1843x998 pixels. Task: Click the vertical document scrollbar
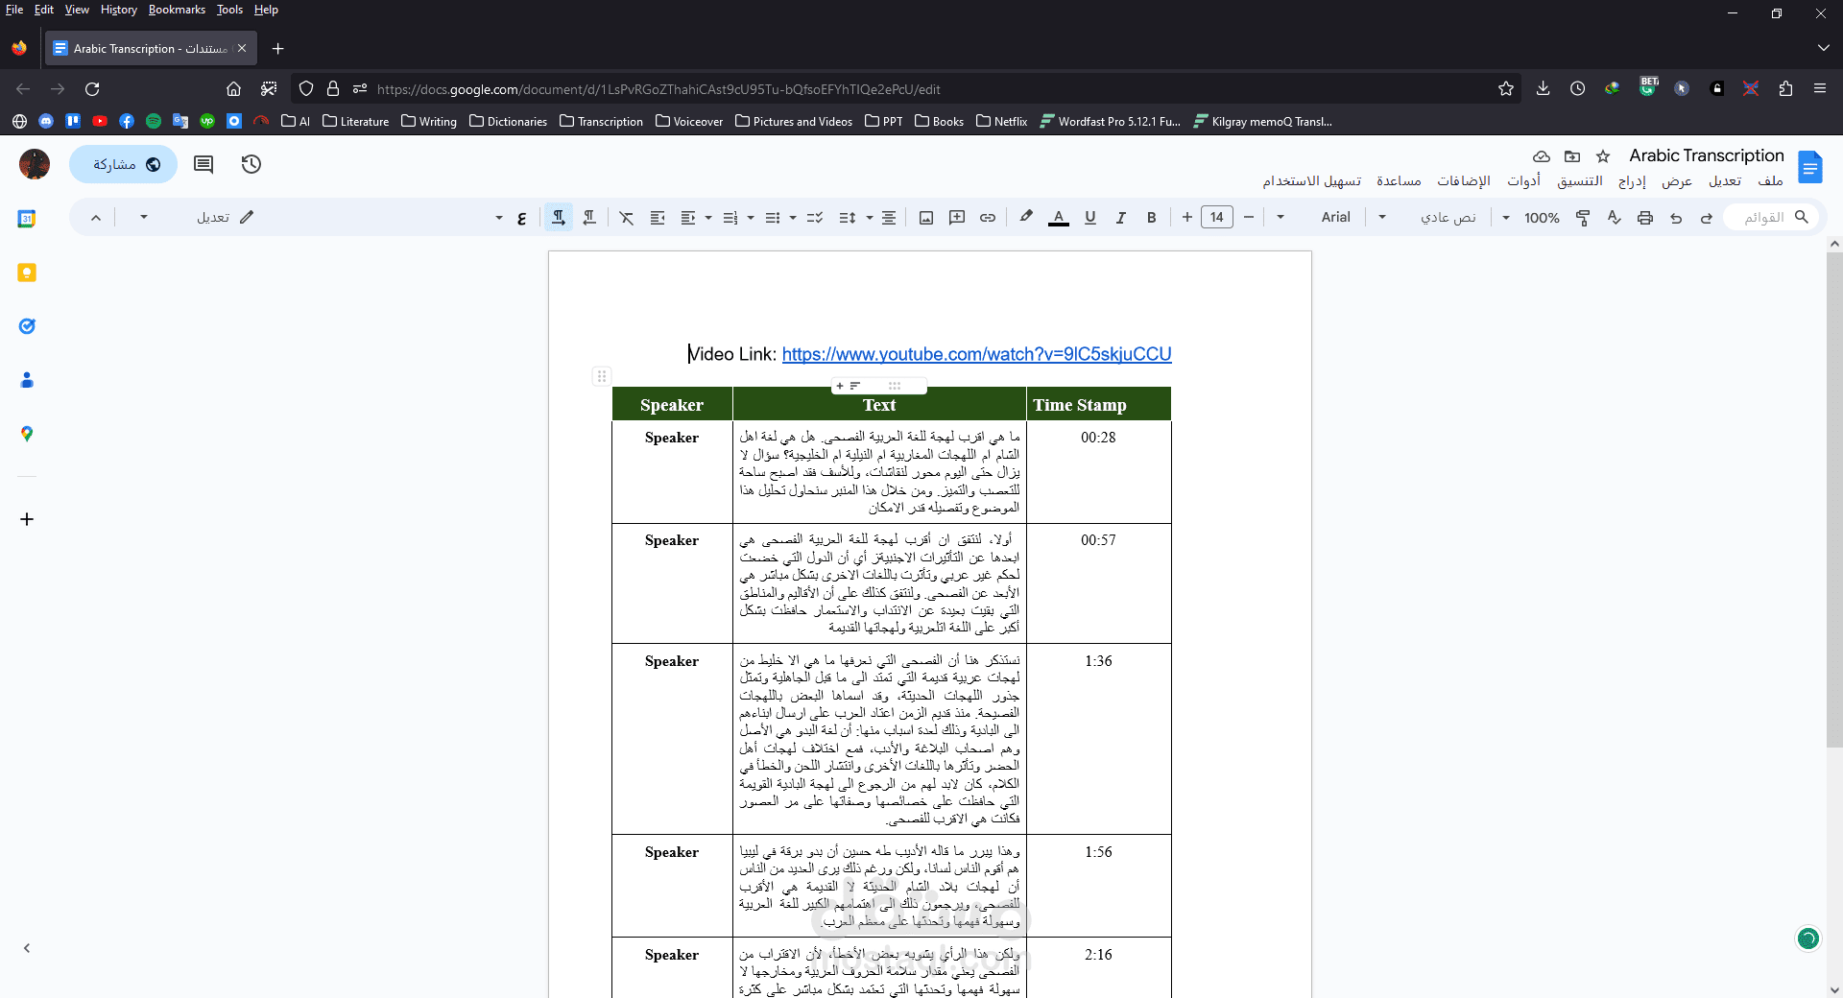(x=1833, y=499)
